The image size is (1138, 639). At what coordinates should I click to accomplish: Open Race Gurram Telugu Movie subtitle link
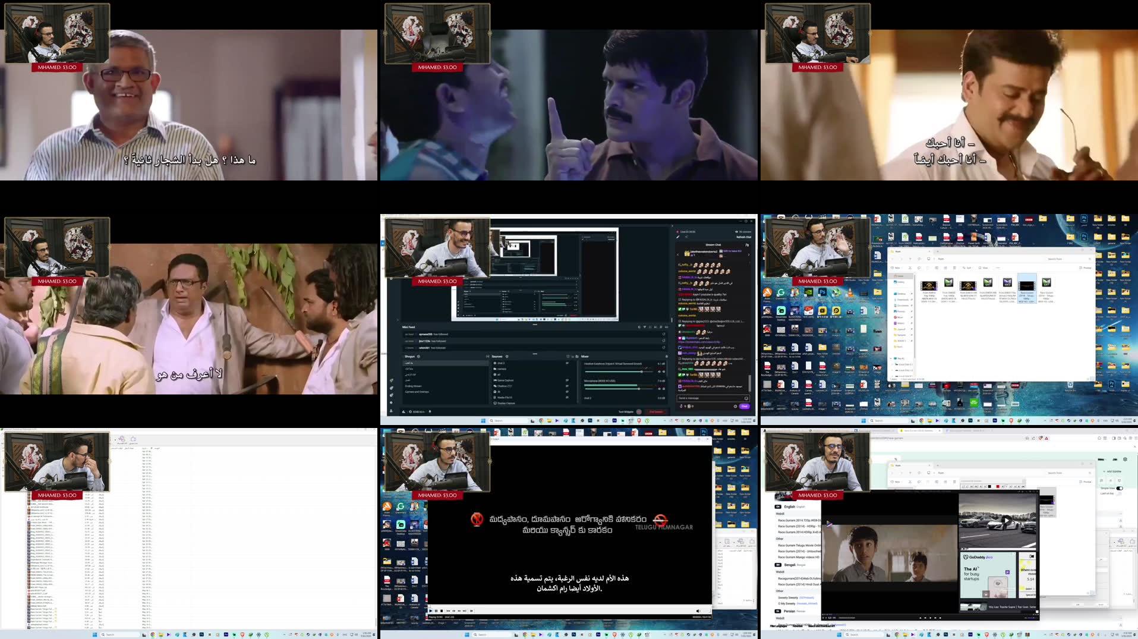[799, 545]
